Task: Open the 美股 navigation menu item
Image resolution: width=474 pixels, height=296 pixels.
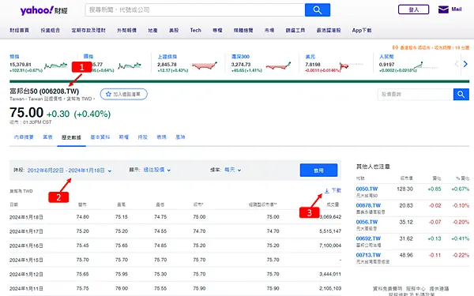Action: point(174,30)
